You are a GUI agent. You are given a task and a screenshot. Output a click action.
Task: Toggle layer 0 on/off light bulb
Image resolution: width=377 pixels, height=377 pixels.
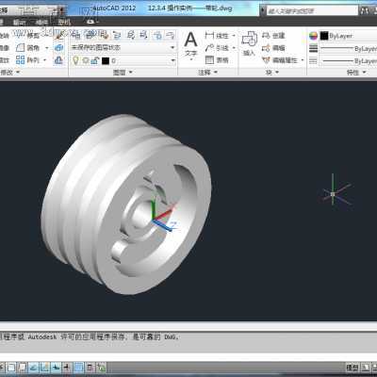pos(75,60)
